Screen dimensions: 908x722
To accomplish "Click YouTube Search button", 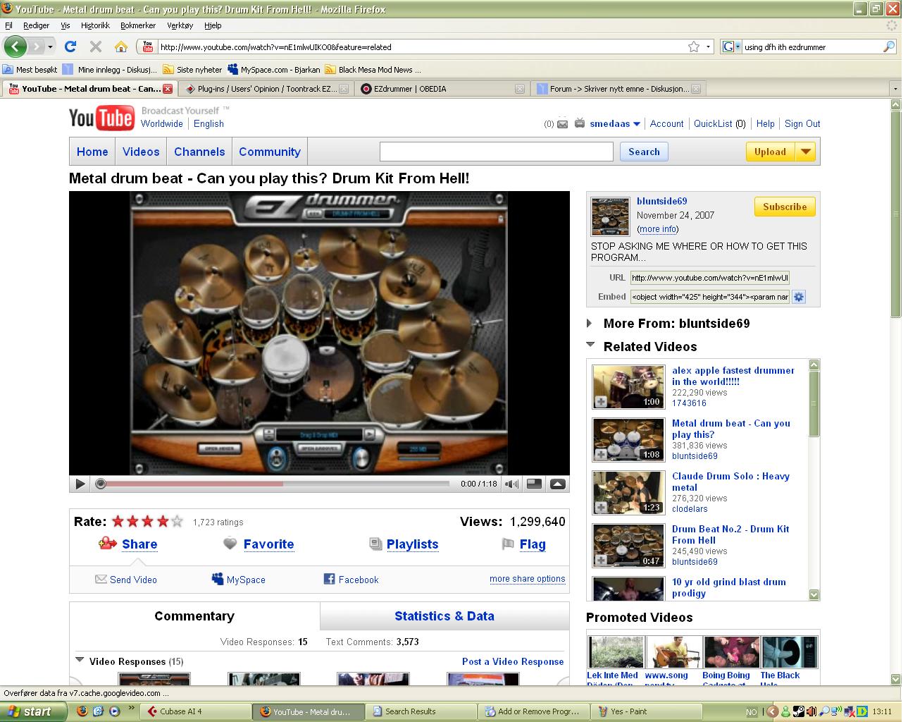I will click(x=644, y=152).
